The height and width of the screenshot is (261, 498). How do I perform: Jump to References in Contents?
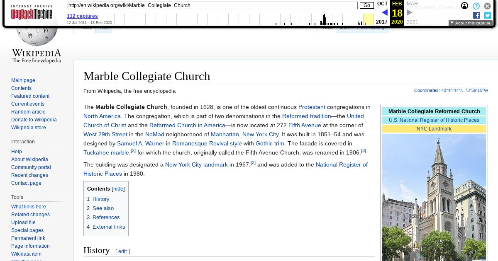point(106,217)
